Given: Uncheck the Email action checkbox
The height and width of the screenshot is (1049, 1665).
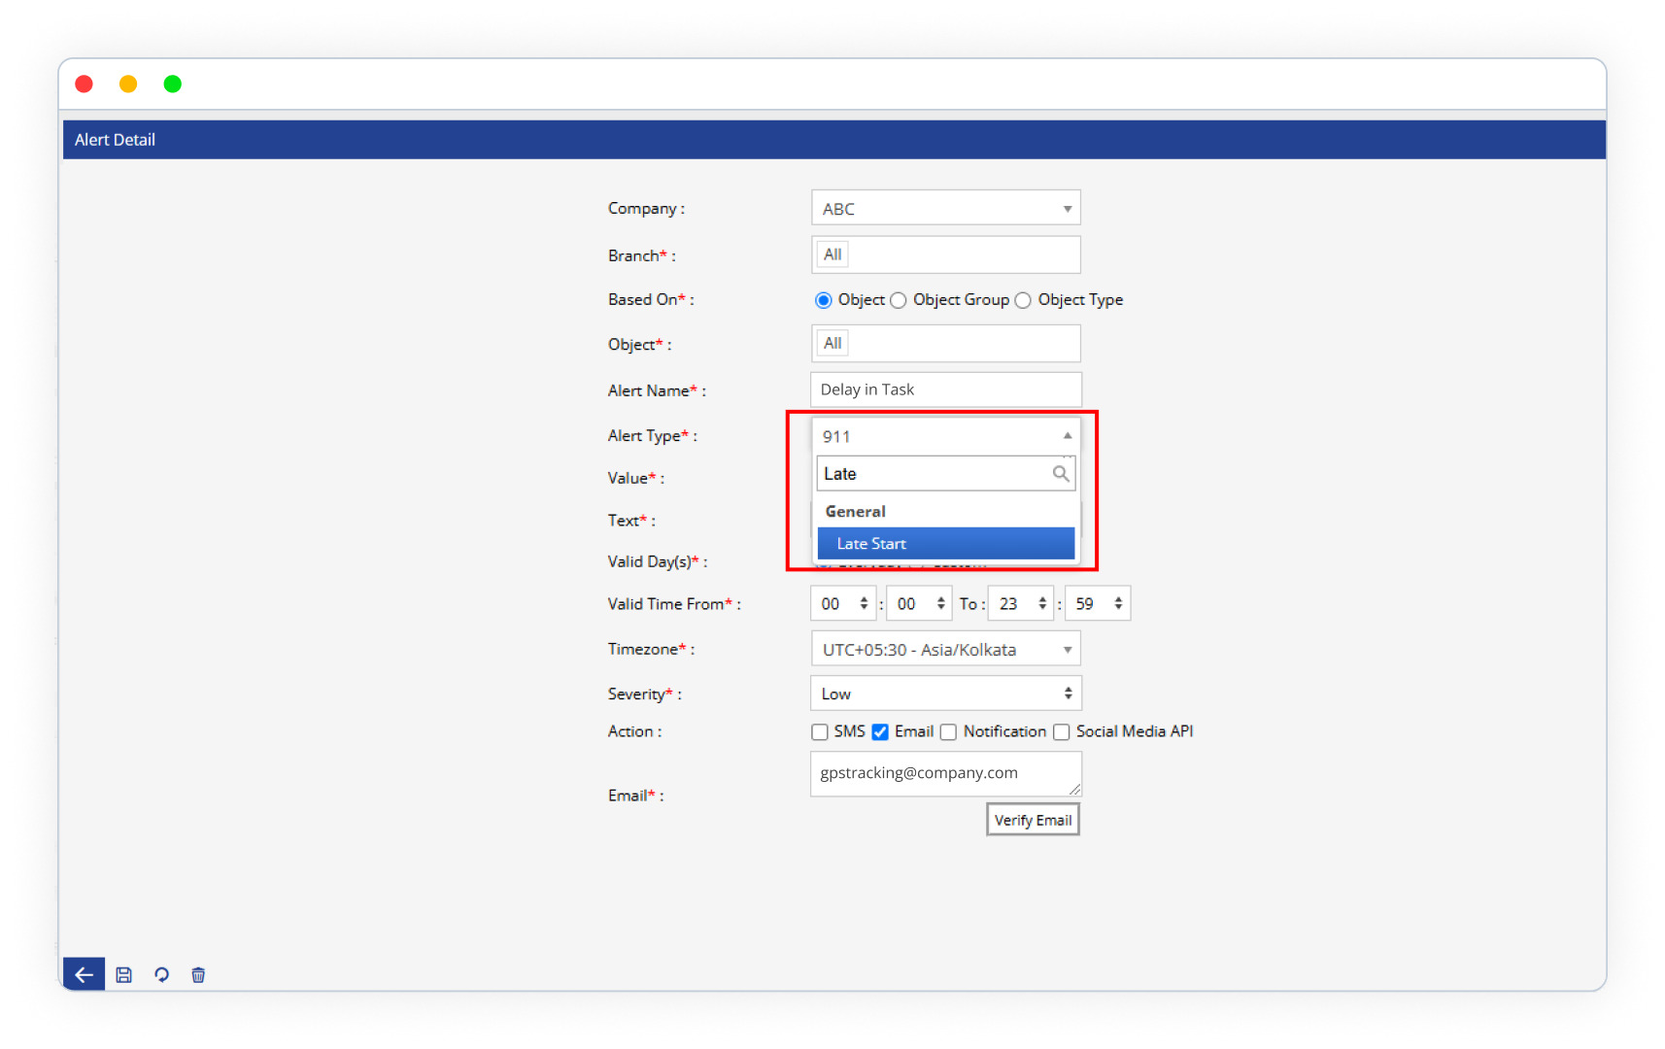Looking at the screenshot, I should 880,732.
